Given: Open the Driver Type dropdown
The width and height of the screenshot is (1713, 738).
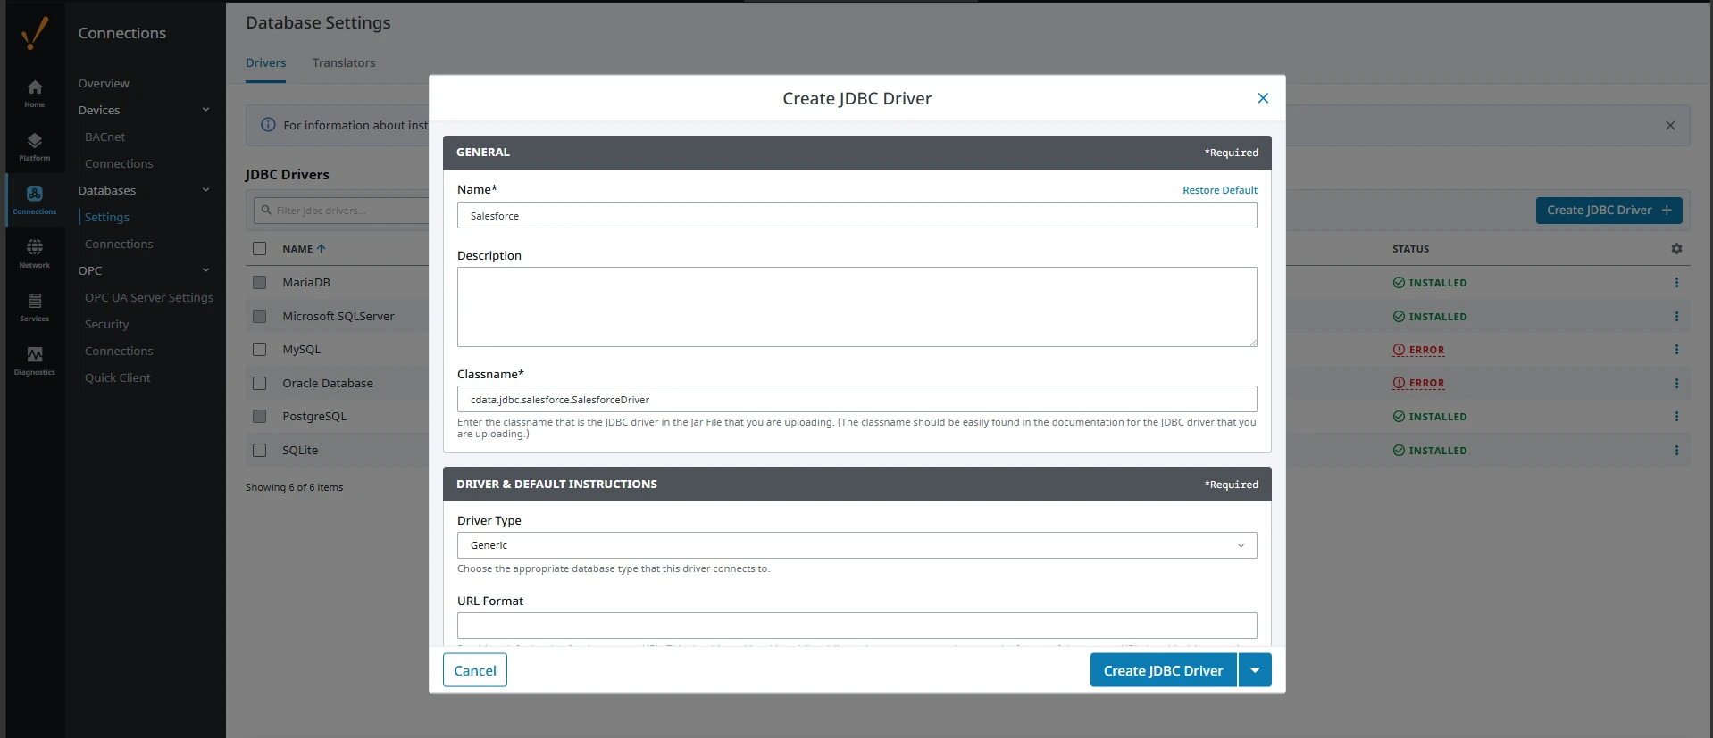Looking at the screenshot, I should tap(856, 545).
